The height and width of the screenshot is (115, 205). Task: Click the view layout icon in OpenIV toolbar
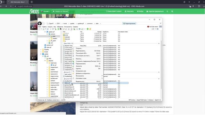153,29
